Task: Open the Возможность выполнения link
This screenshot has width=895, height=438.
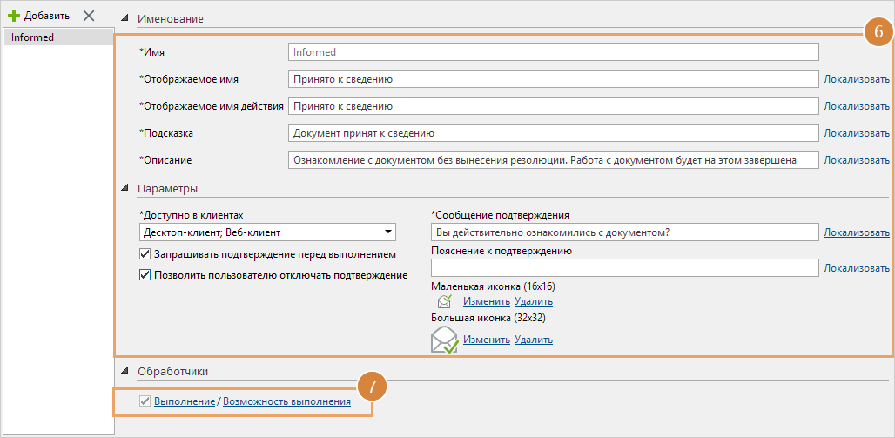Action: click(286, 401)
